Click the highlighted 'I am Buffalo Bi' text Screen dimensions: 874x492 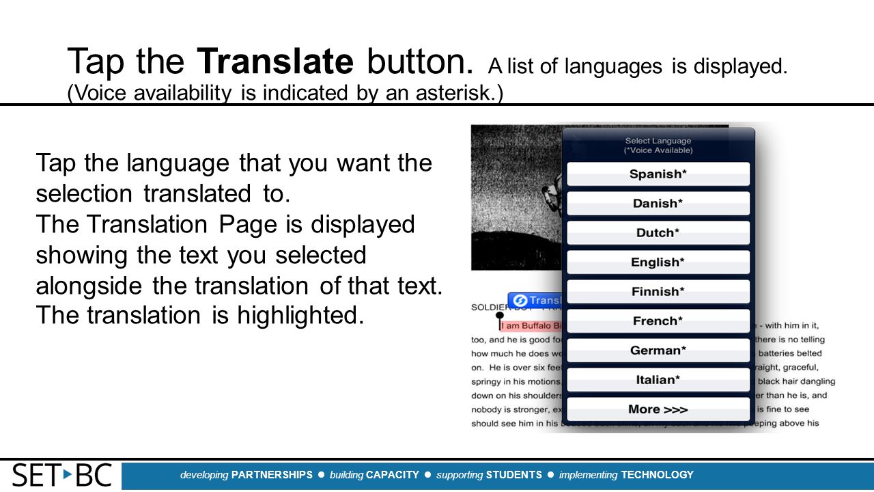point(532,326)
